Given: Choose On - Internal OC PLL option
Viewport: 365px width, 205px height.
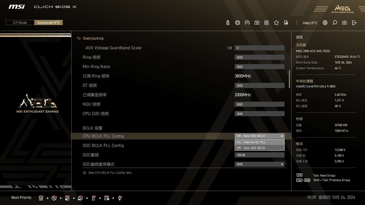Looking at the screenshot, I should coord(259,142).
